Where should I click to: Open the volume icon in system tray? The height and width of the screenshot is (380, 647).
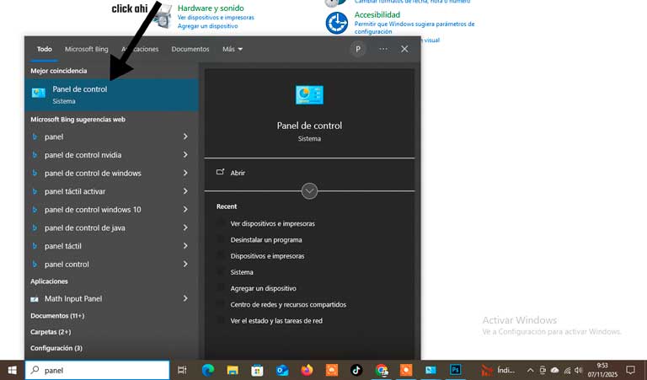(579, 370)
